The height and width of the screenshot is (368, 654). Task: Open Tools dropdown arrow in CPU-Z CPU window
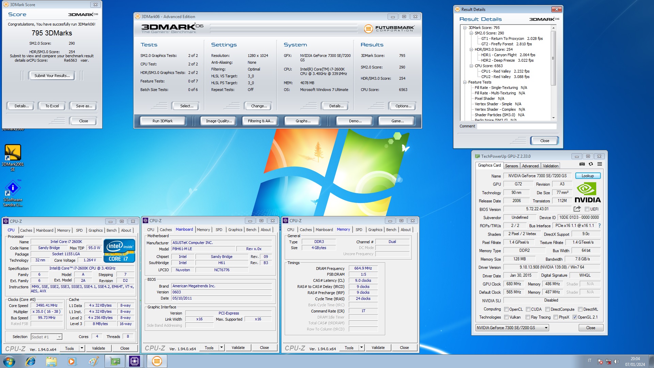click(82, 348)
